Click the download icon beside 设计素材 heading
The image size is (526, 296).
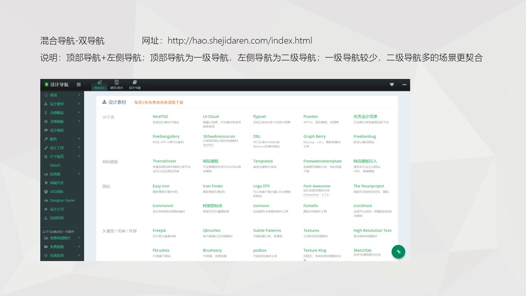pyautogui.click(x=104, y=102)
